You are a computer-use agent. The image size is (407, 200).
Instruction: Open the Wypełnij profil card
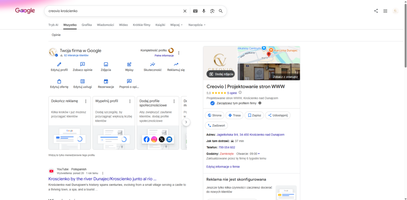[114, 123]
